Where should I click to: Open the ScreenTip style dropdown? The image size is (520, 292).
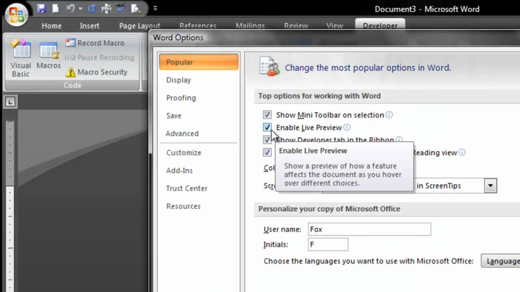(490, 186)
